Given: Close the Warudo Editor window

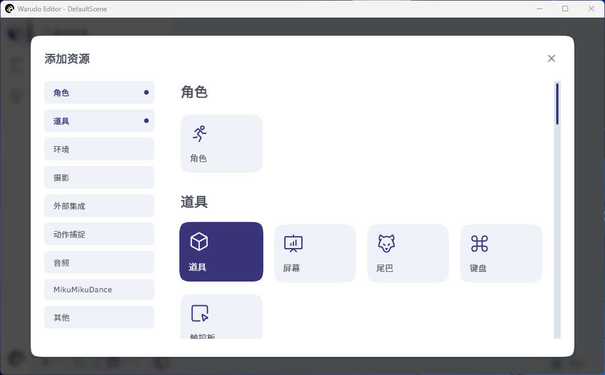Looking at the screenshot, I should (x=591, y=8).
